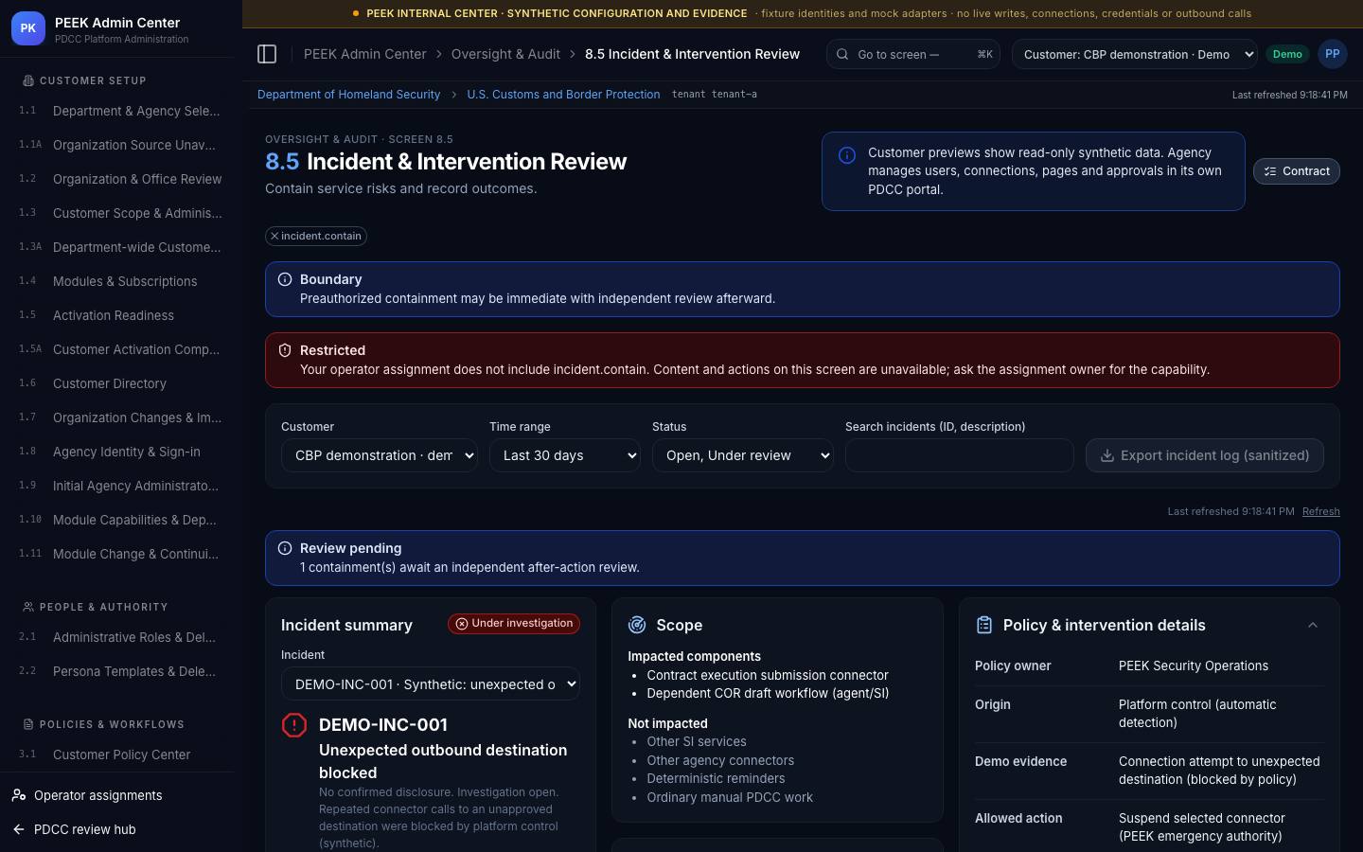Go to Customer Directory screen

pyautogui.click(x=121, y=383)
